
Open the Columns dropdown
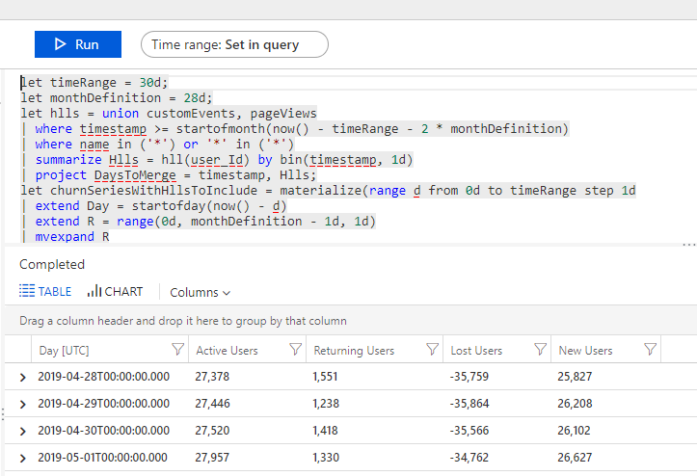(x=200, y=293)
